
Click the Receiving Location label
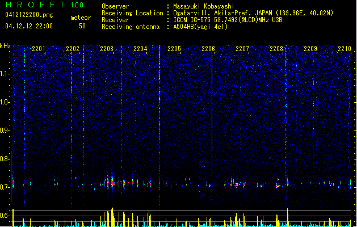(x=132, y=13)
